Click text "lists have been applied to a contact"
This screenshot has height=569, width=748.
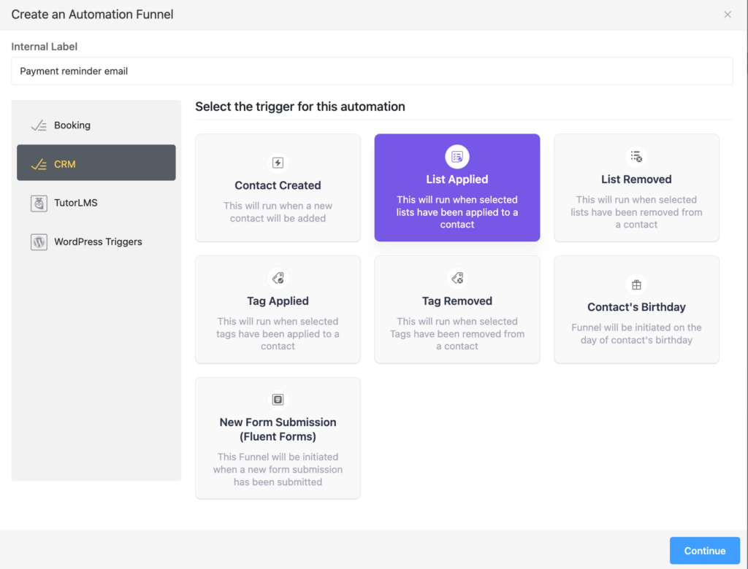point(457,218)
